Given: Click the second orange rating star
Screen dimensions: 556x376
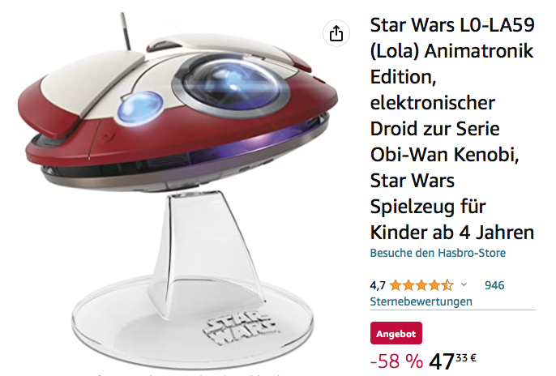Looking at the screenshot, I should pyautogui.click(x=408, y=285).
